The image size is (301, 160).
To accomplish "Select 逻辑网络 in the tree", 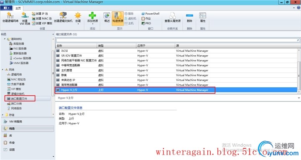I will [14, 74].
